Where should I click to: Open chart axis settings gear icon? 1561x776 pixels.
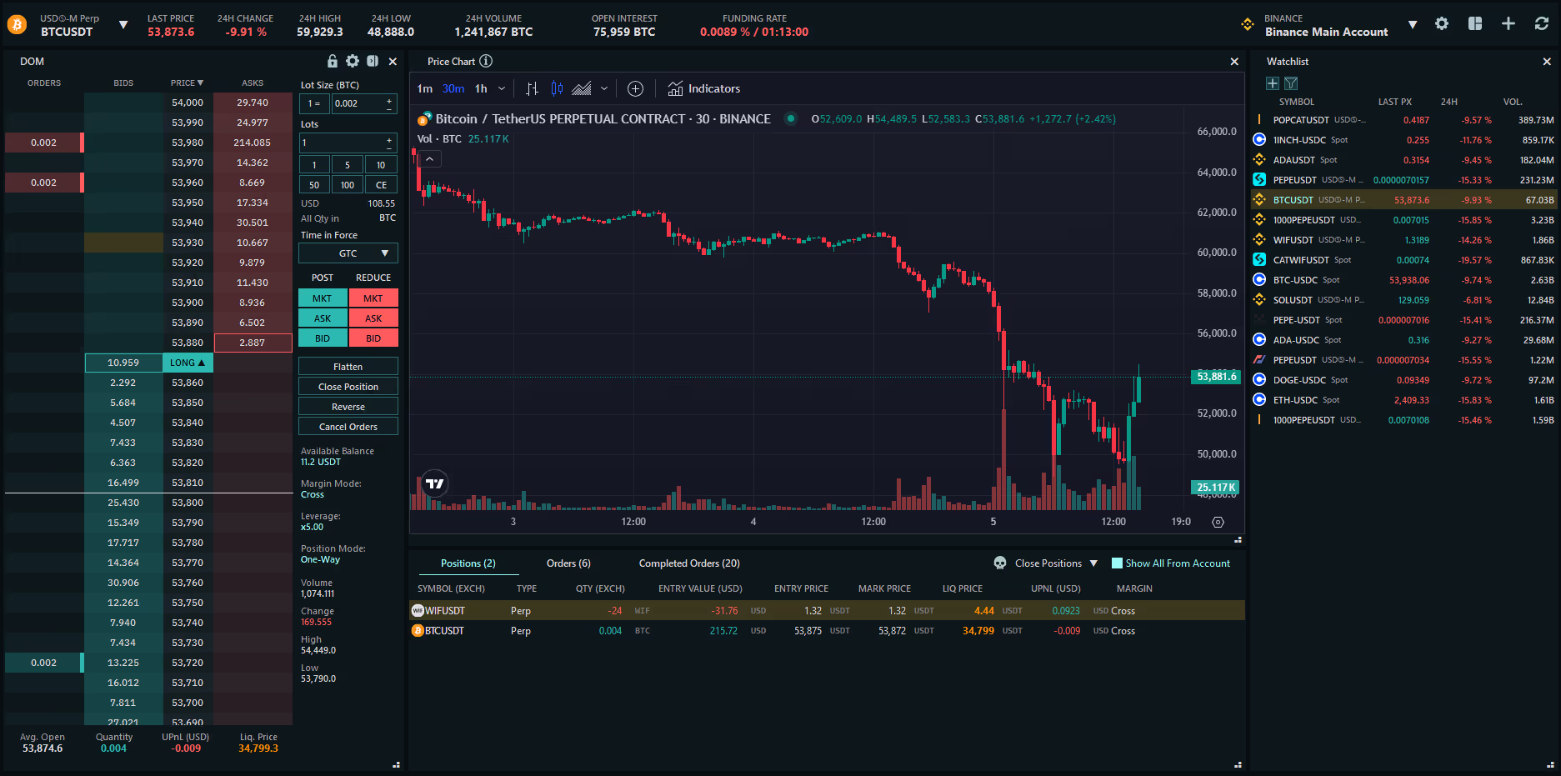[1218, 522]
